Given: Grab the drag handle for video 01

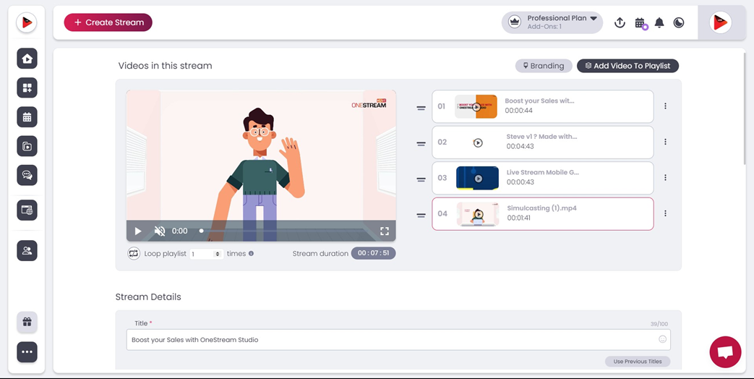Looking at the screenshot, I should pos(421,108).
